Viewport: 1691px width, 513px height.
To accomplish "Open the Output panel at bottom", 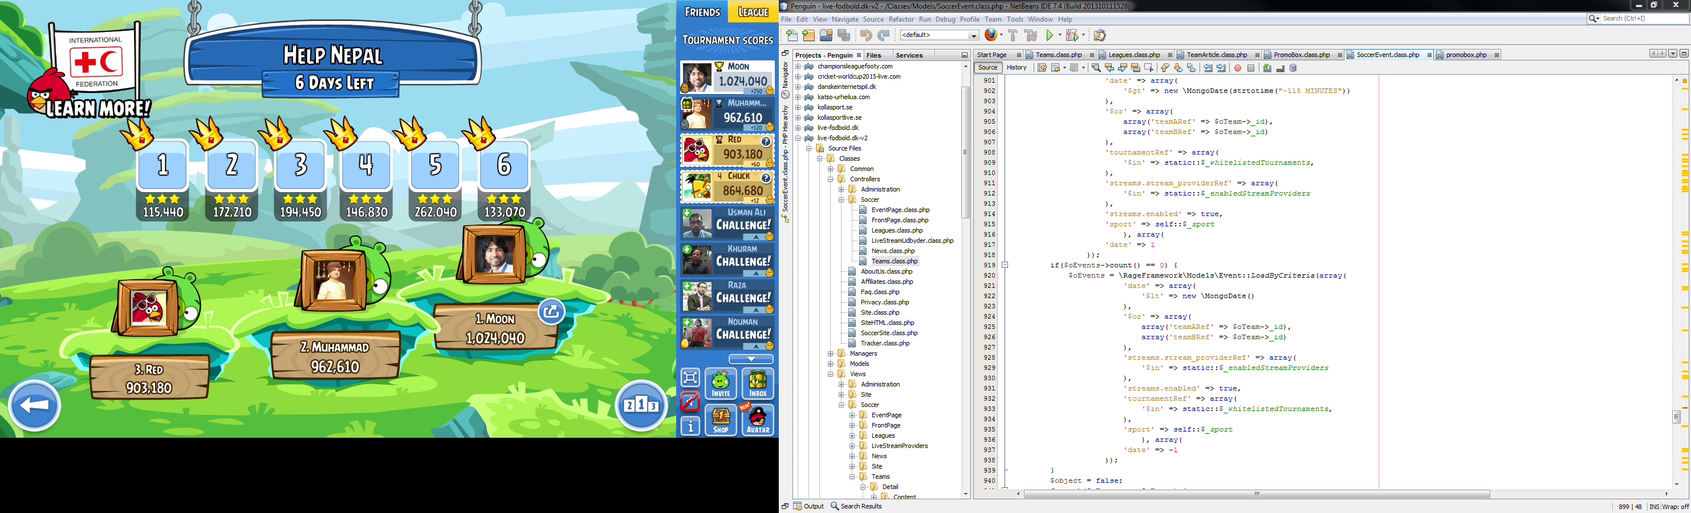I will point(809,506).
